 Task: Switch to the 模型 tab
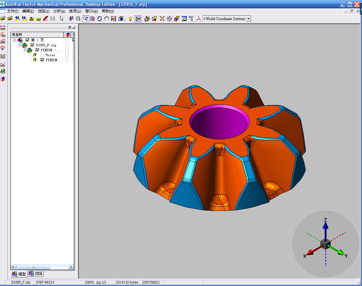[x=19, y=274]
